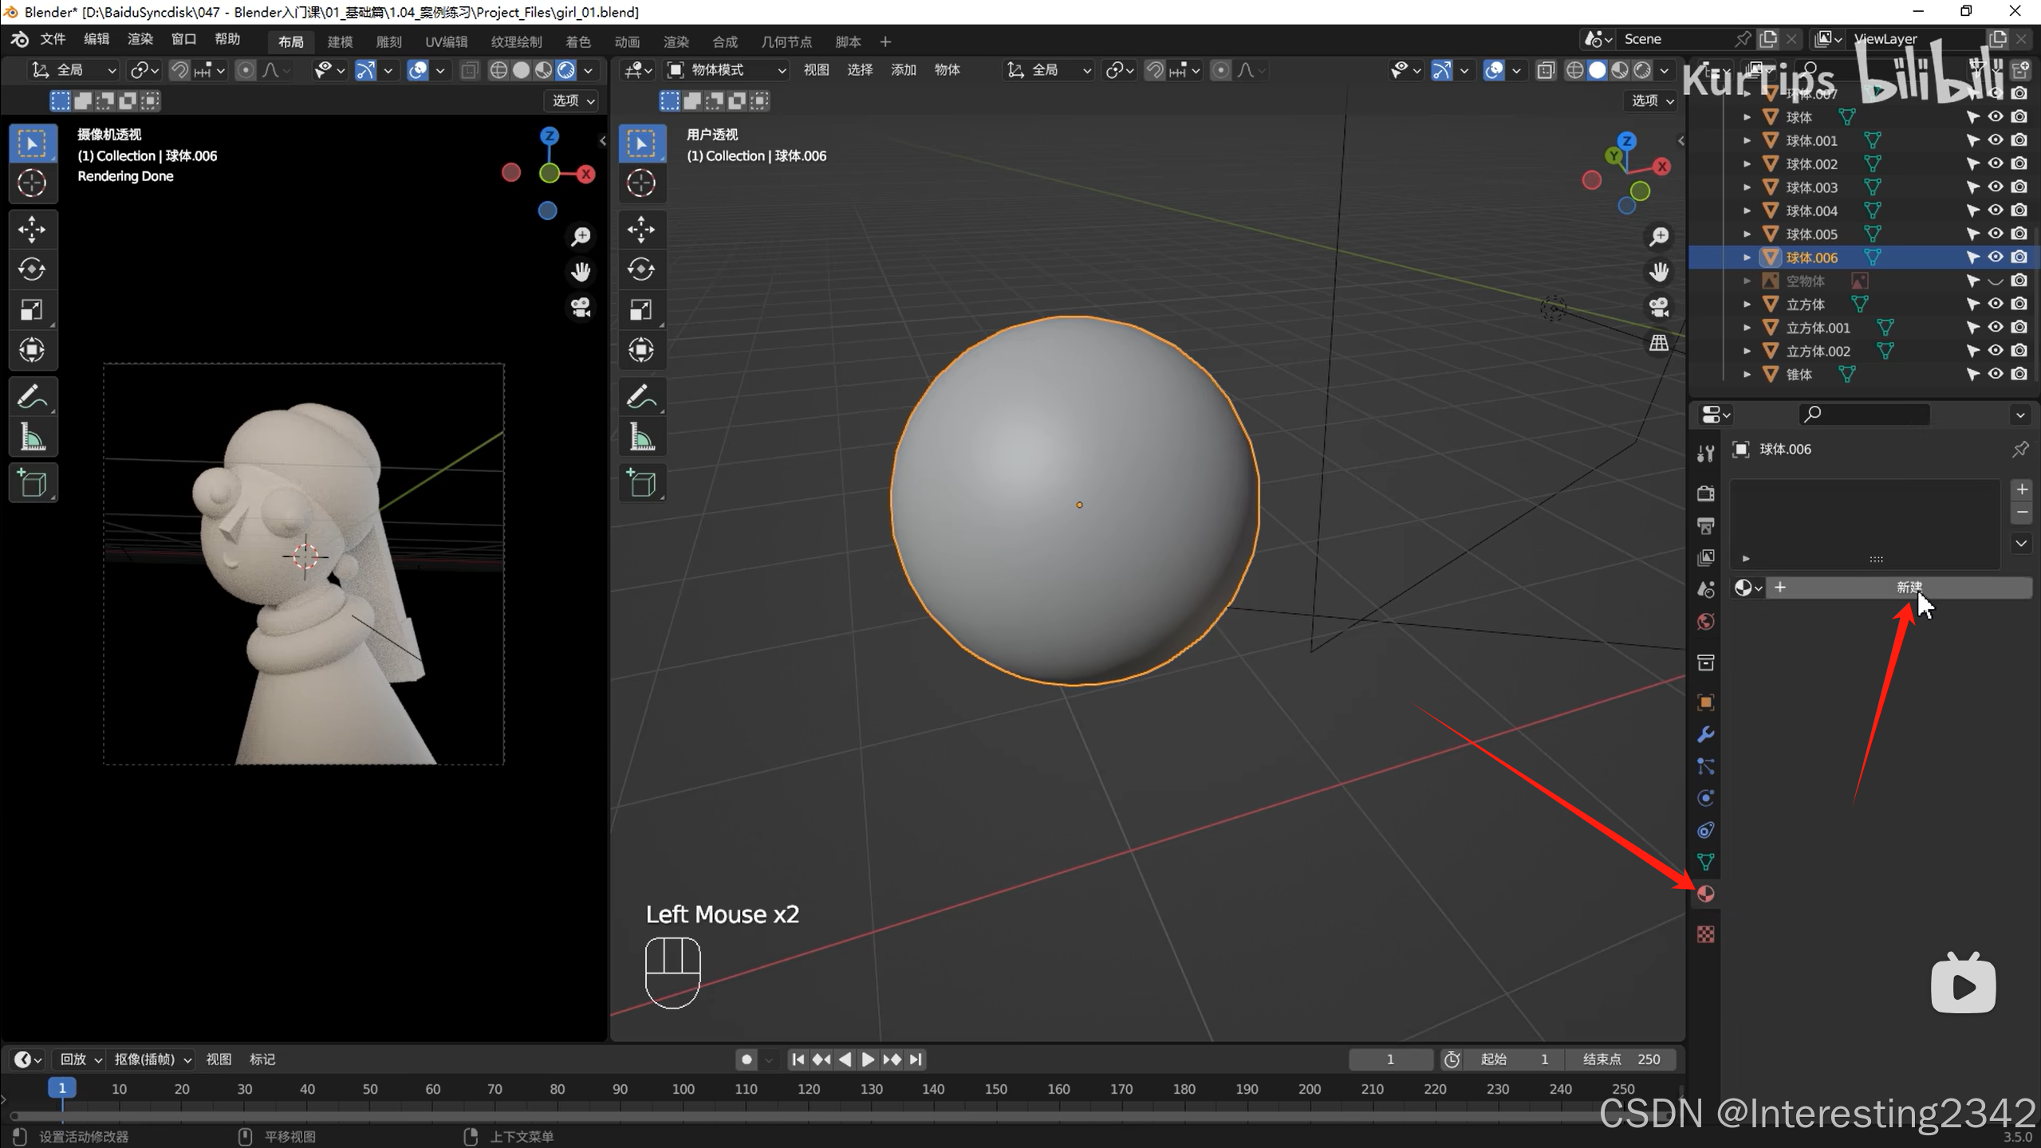Hide 球体.003 in viewport via eye icon
Screen dimensions: 2041x1148
1995,187
